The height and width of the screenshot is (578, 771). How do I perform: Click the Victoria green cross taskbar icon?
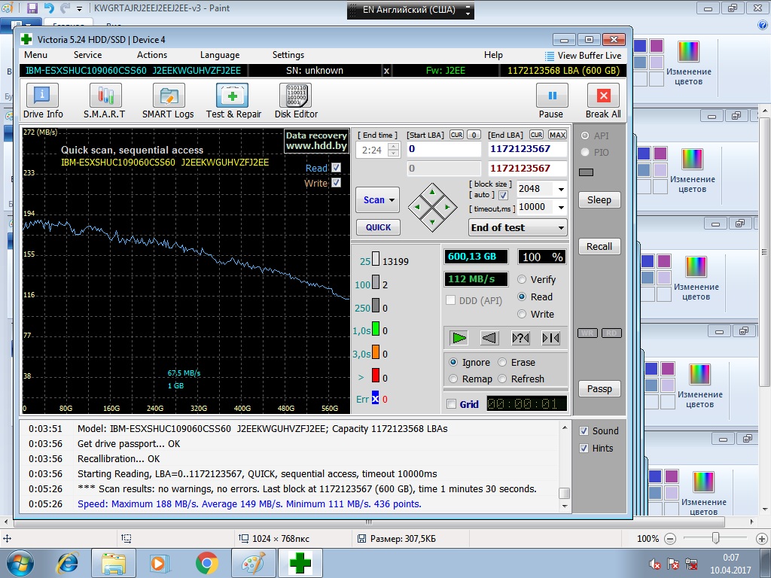pyautogui.click(x=300, y=563)
